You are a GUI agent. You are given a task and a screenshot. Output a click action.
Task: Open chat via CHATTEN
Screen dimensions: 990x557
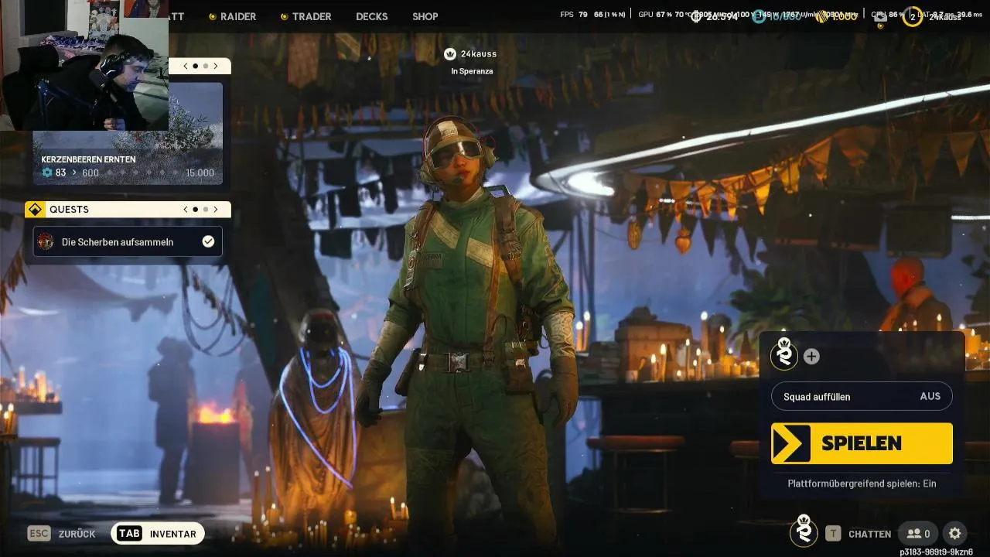click(x=869, y=534)
